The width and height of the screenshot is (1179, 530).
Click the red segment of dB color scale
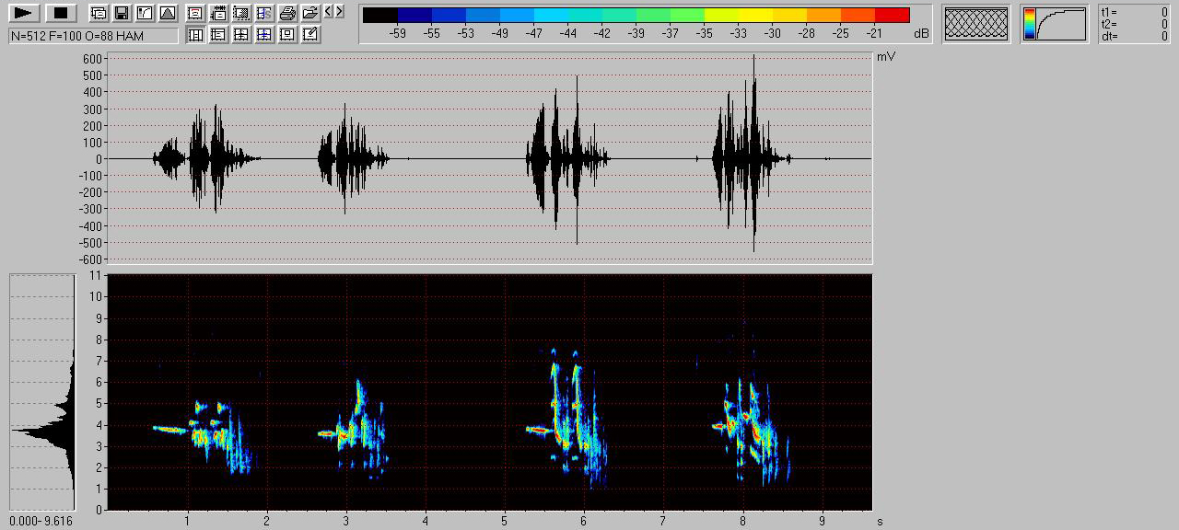tap(892, 16)
